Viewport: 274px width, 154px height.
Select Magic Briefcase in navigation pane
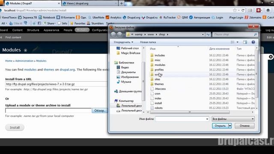coord(128,53)
